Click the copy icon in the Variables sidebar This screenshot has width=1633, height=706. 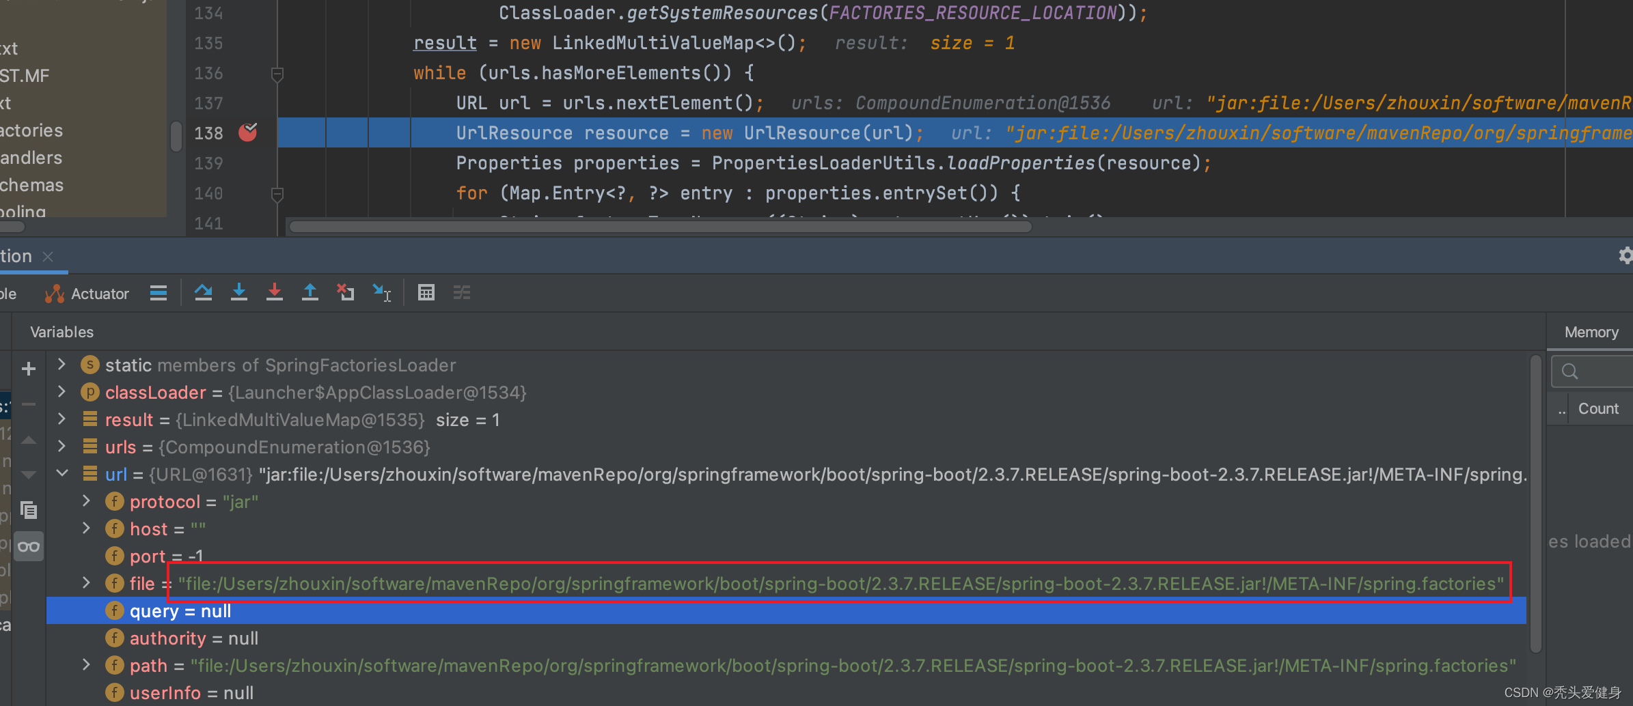pyautogui.click(x=29, y=510)
